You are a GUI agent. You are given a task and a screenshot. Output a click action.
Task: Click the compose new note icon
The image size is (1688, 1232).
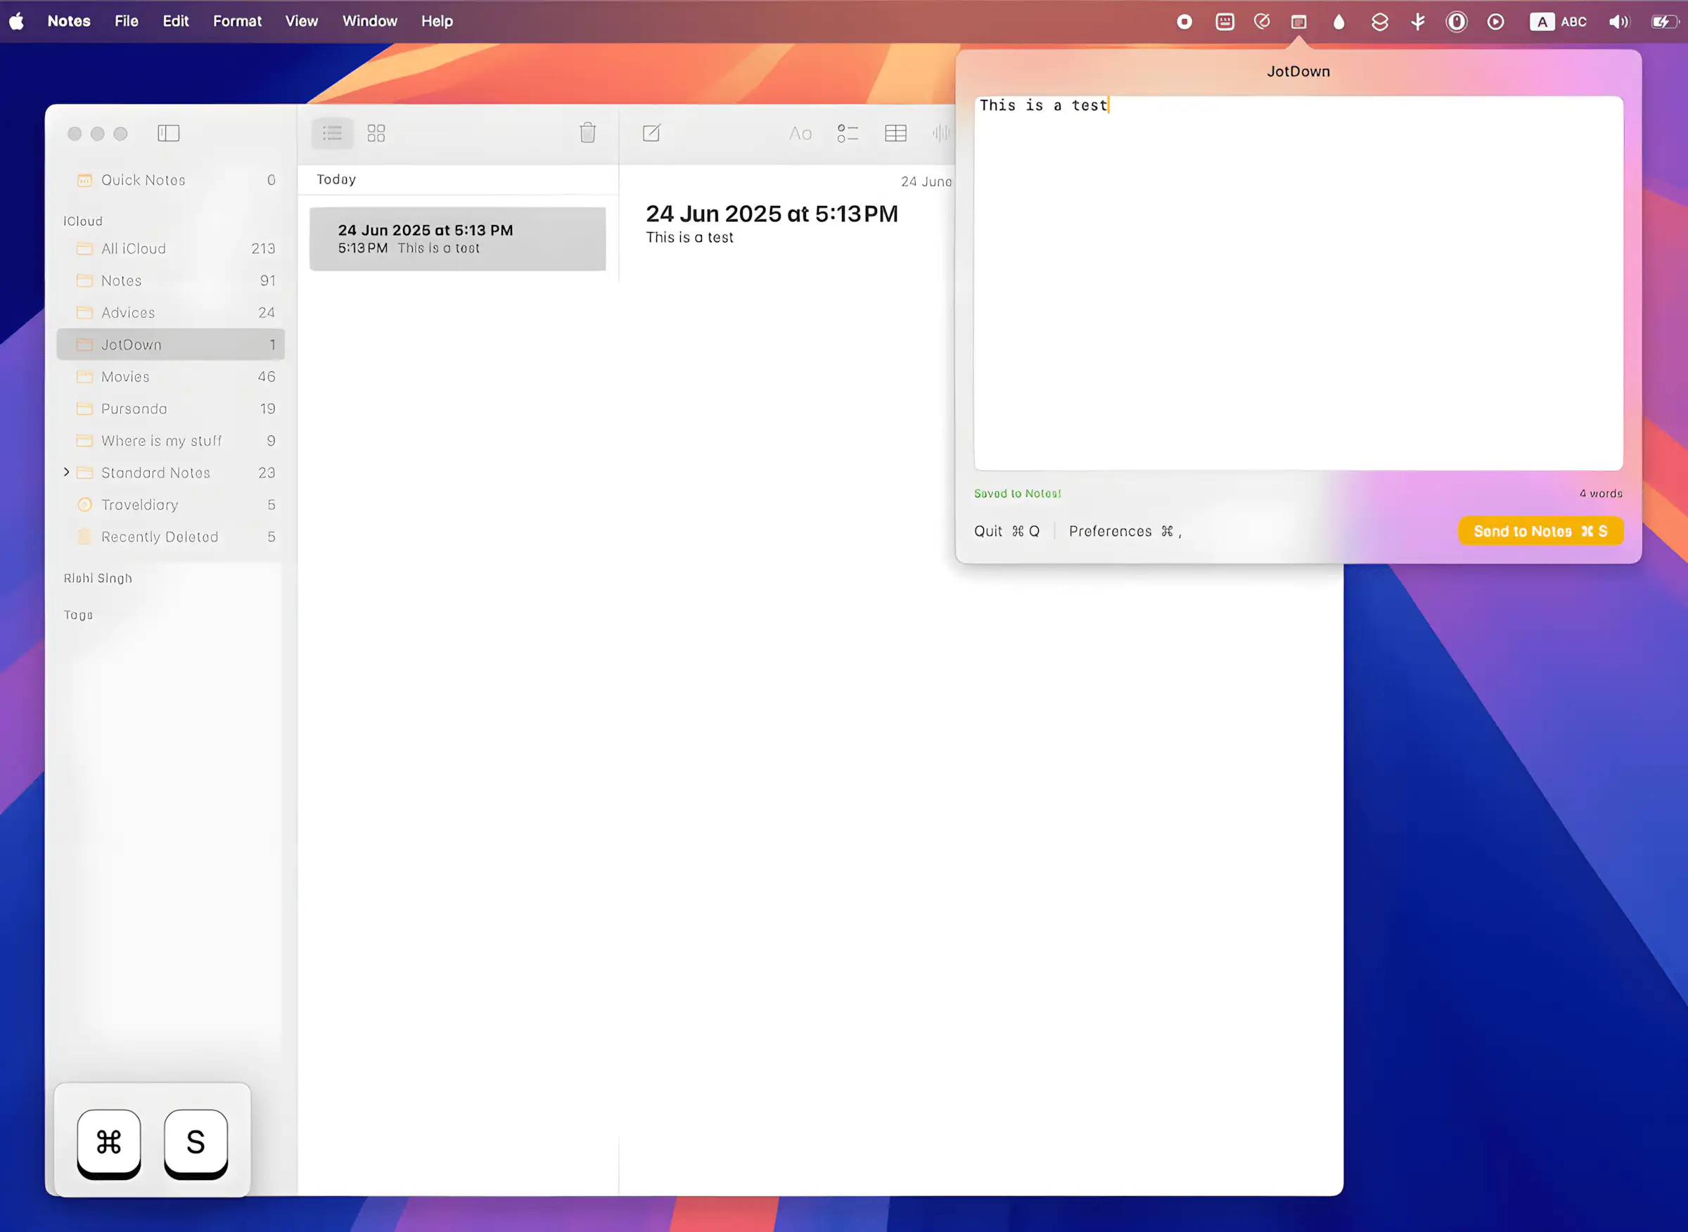(651, 134)
